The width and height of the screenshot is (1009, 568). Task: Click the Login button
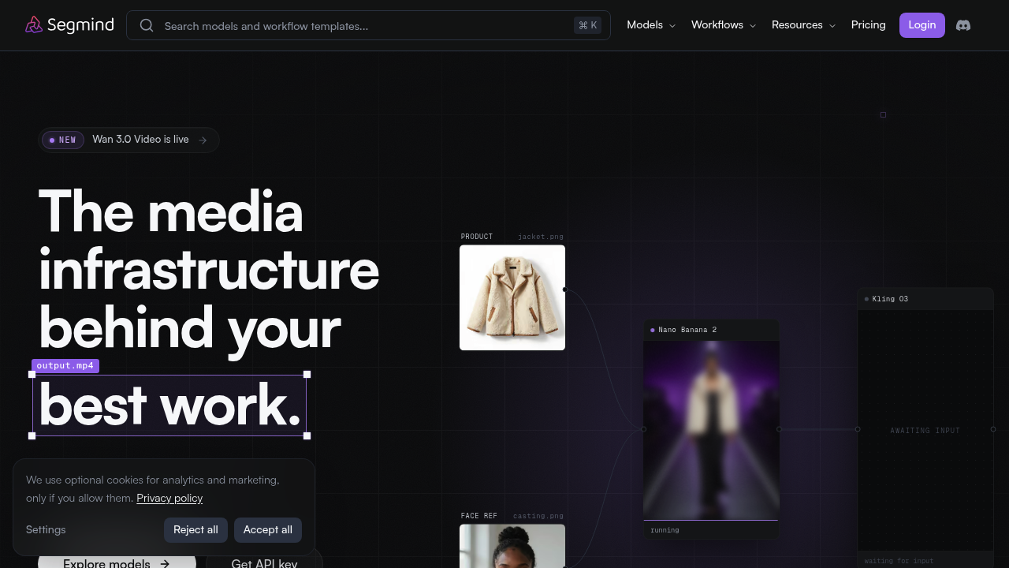point(922,25)
